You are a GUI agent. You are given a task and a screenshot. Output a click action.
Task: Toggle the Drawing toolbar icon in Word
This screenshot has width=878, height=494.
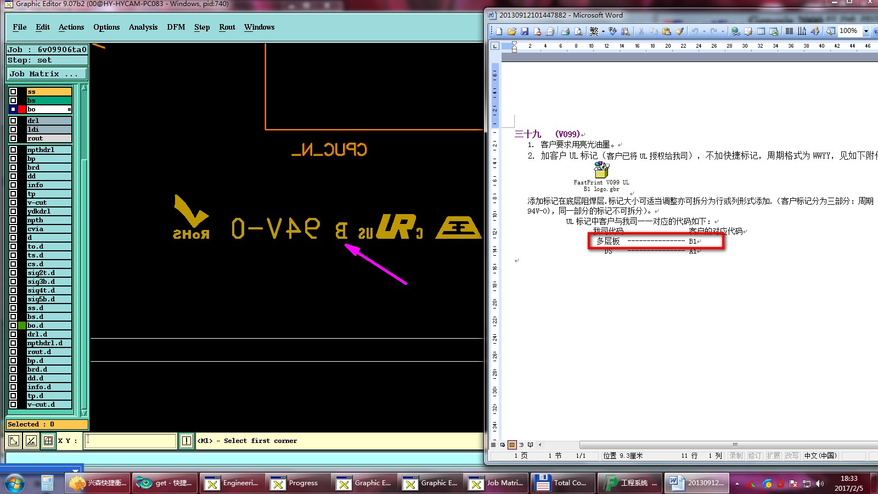pos(815,31)
